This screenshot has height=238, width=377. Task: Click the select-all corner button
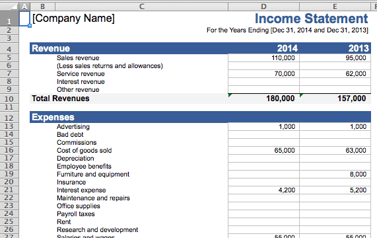(9, 6)
